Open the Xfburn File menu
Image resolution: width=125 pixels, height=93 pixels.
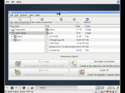pos(11,15)
